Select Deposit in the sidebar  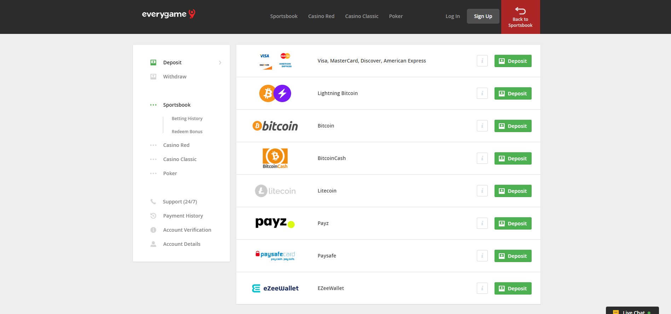[x=172, y=63]
